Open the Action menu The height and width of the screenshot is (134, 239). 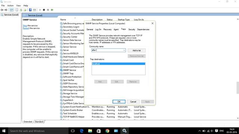(10, 6)
